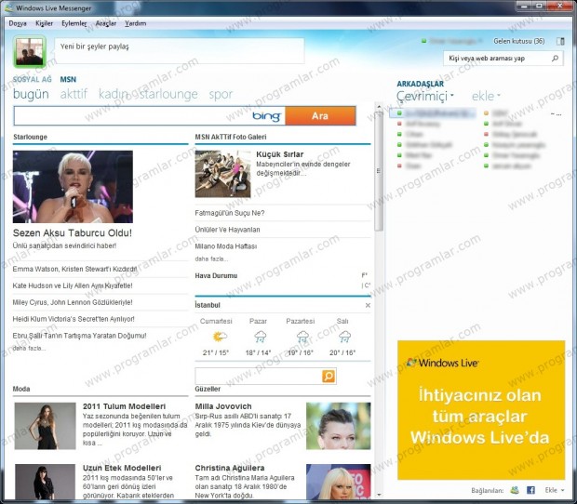Switch to compact view icon
Screen dimensions: 577x504
[560, 41]
